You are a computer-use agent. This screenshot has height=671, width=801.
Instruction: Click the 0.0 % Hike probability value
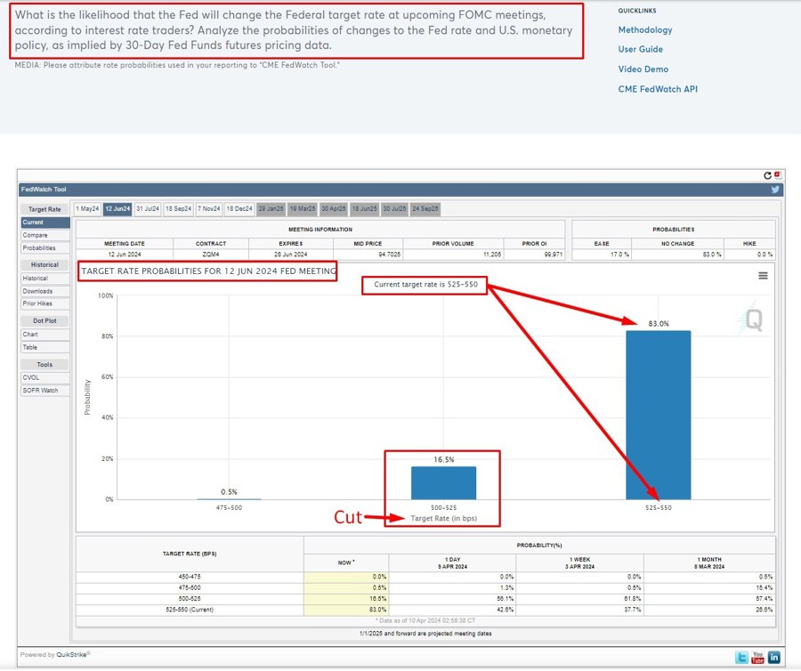click(749, 255)
